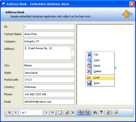
Task: Refresh records with the refresh page icon
Action: click(x=108, y=112)
